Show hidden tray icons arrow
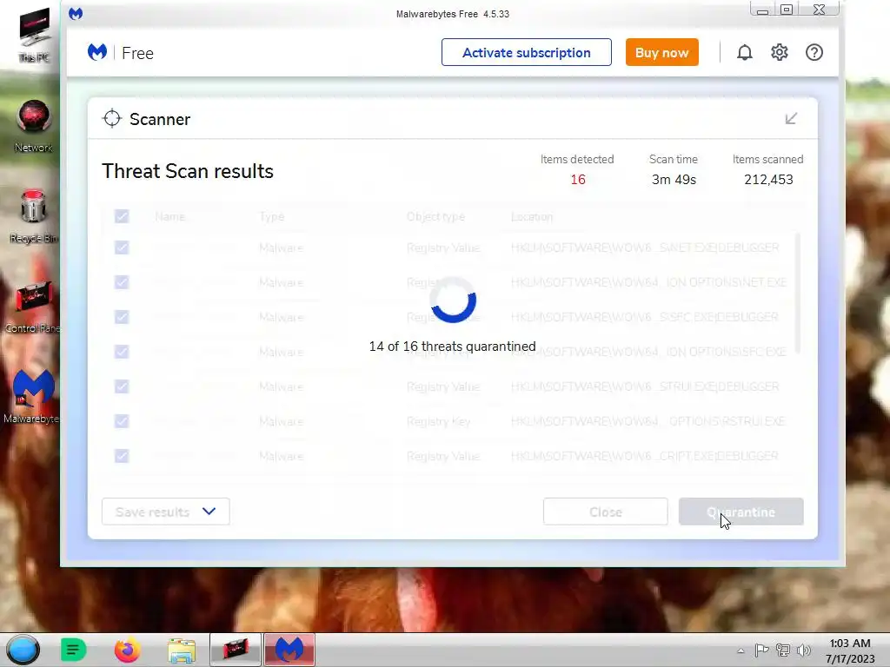The height and width of the screenshot is (667, 890). click(741, 650)
